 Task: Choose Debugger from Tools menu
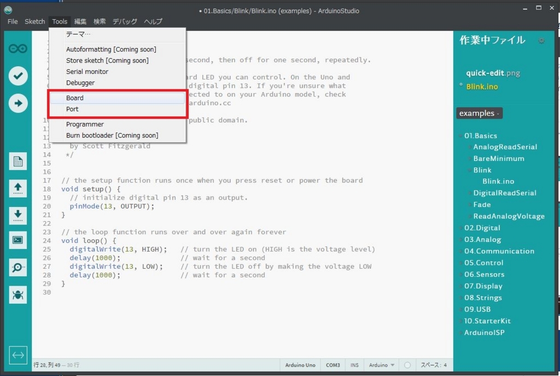[x=117, y=83]
